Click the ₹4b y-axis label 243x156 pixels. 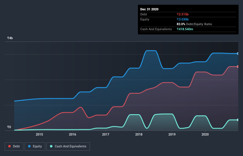point(10,38)
